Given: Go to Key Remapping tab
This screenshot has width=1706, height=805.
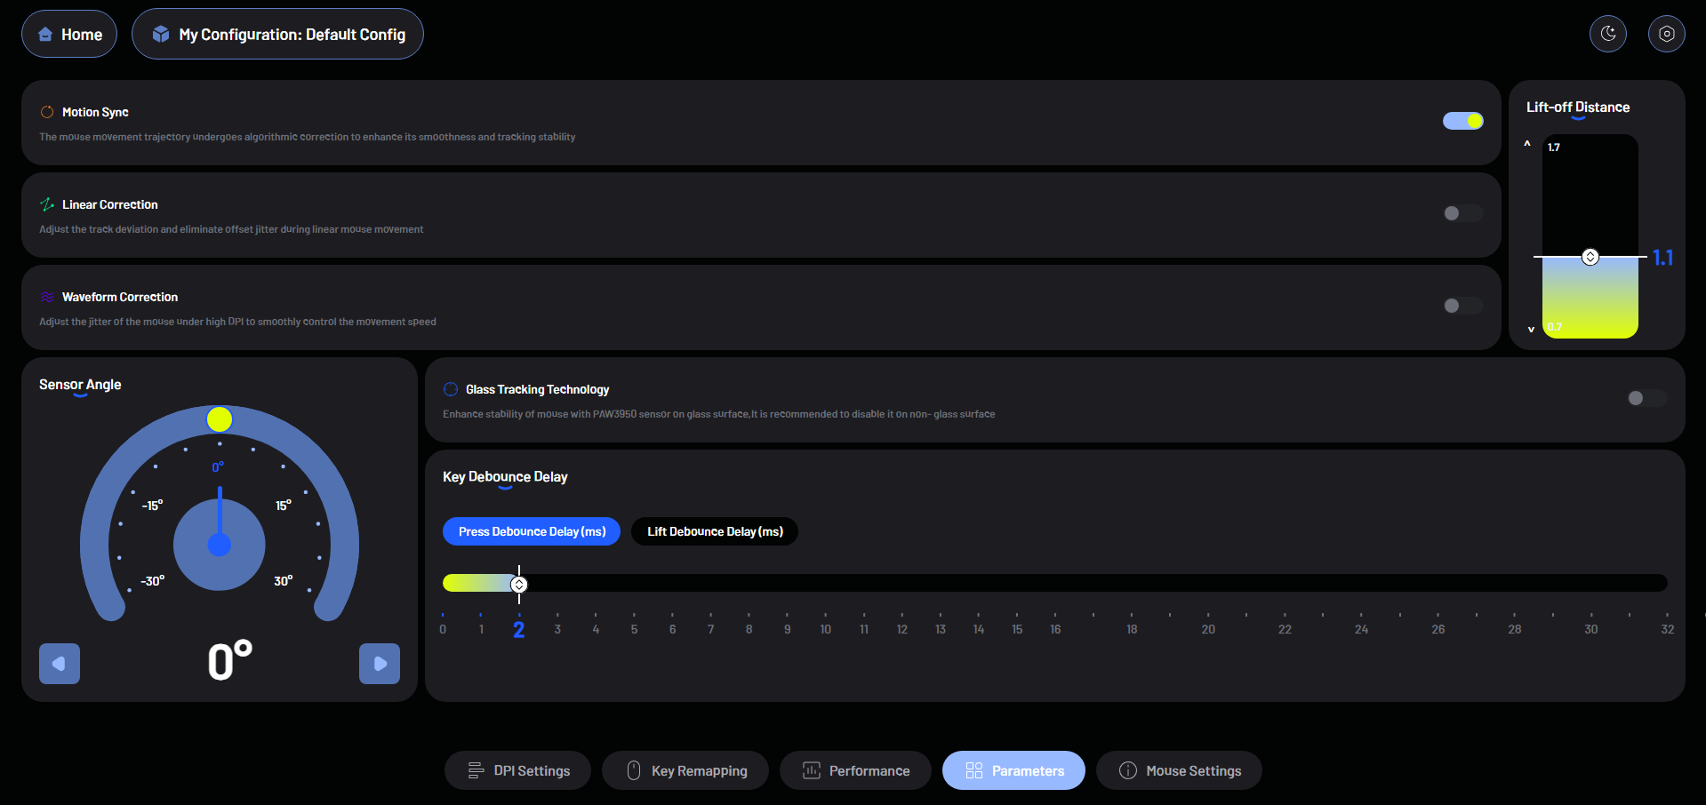Looking at the screenshot, I should pyautogui.click(x=685, y=770).
